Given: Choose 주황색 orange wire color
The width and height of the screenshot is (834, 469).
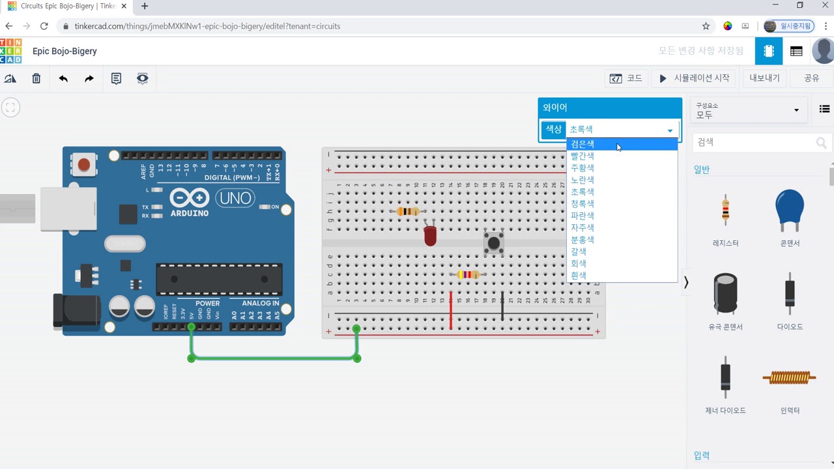Looking at the screenshot, I should [622, 168].
